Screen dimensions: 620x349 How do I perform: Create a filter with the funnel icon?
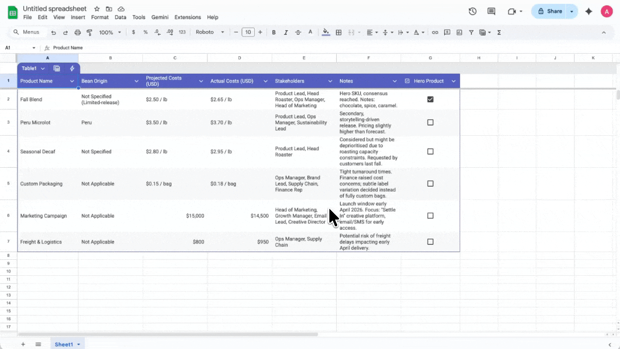(471, 32)
